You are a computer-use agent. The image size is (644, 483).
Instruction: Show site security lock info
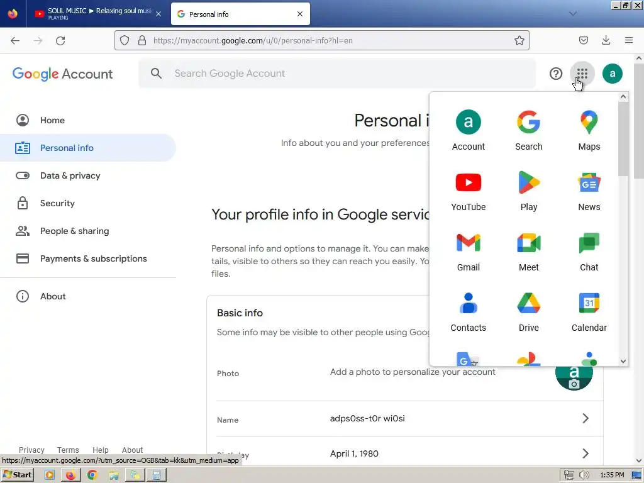[142, 40]
